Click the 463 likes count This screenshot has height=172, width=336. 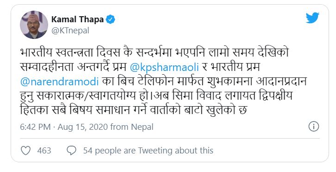click(44, 151)
